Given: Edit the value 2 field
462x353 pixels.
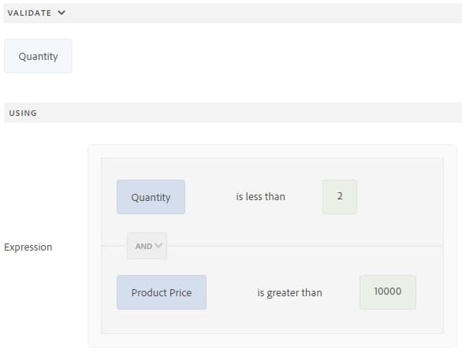Looking at the screenshot, I should click(x=340, y=197).
